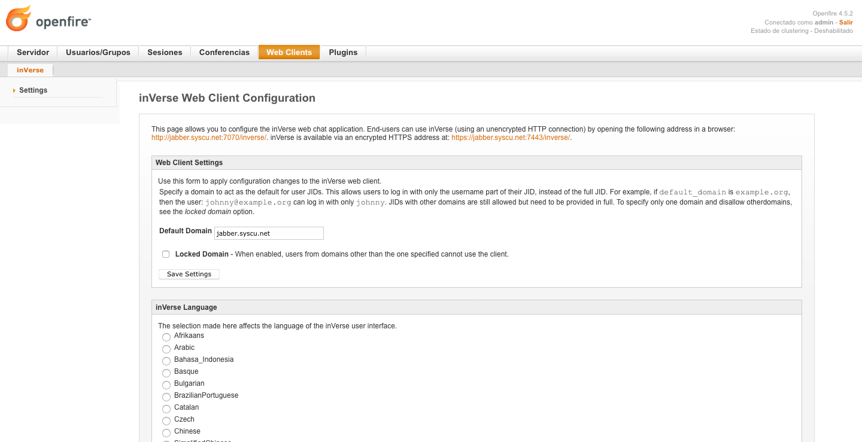Viewport: 862px width, 442px height.
Task: Click the Save Settings button
Action: tap(189, 274)
